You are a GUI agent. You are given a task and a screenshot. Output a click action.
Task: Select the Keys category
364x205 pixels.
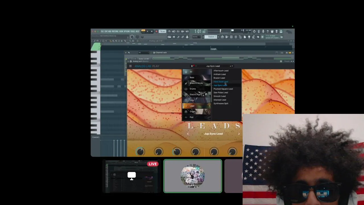(x=197, y=100)
